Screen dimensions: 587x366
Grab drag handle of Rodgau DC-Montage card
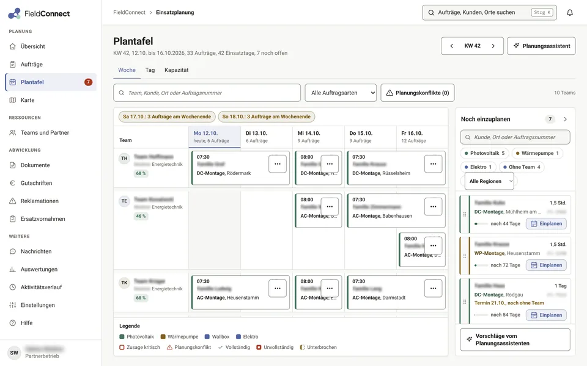465,302
